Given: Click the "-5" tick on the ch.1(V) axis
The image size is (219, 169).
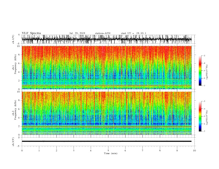Looking at the screenshot, I should (19, 44).
